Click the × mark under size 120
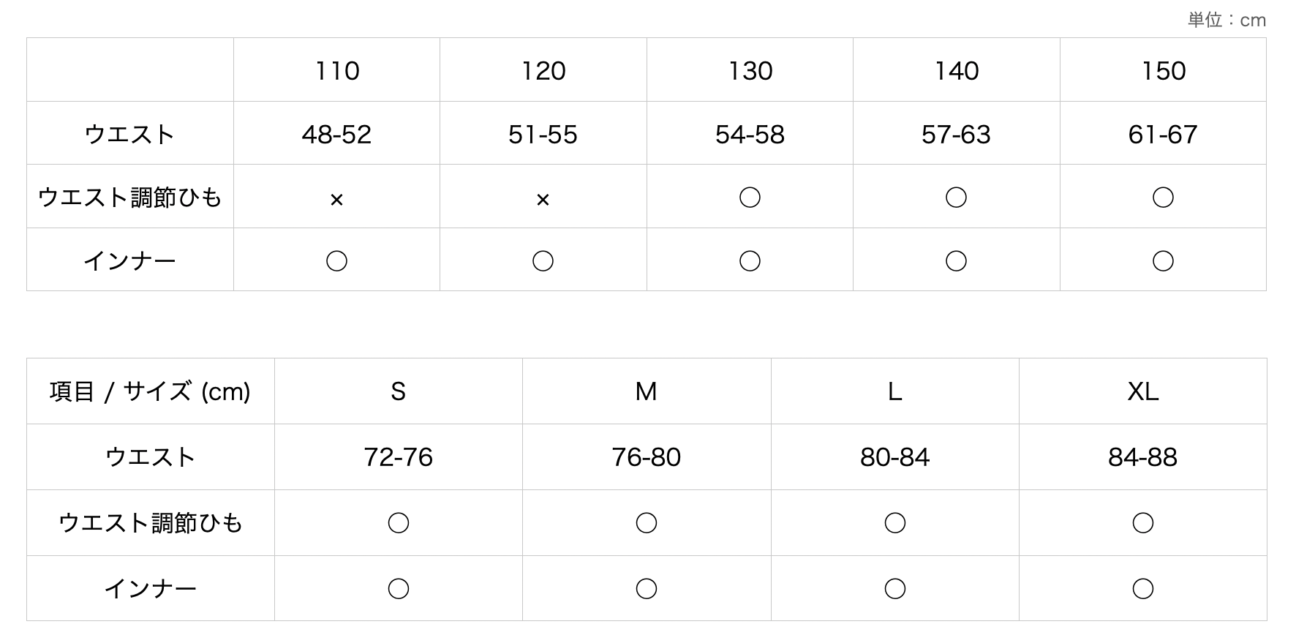This screenshot has height=635, width=1296. (x=543, y=199)
